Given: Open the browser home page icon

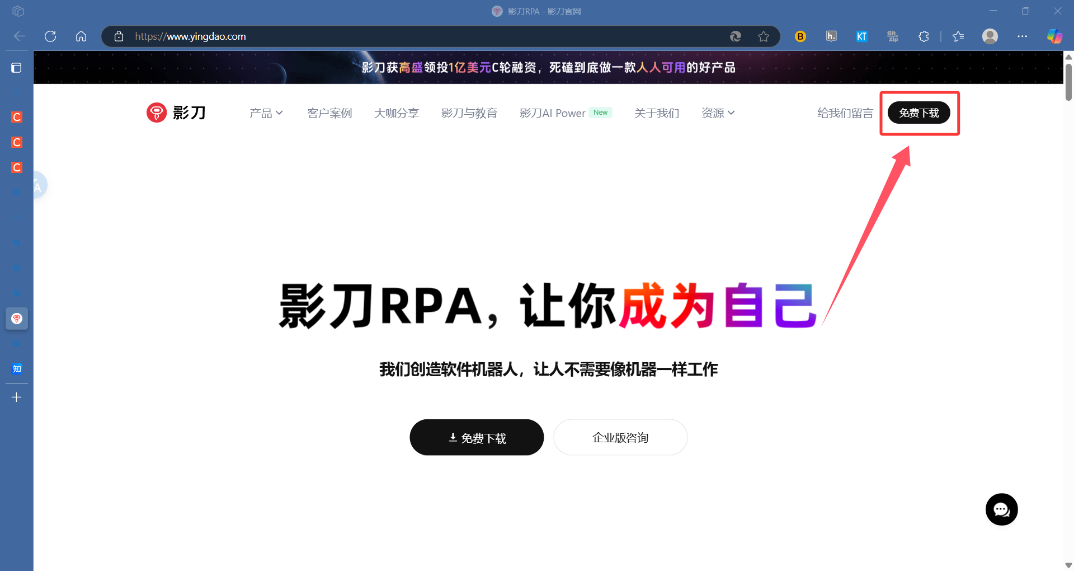Looking at the screenshot, I should pos(81,36).
